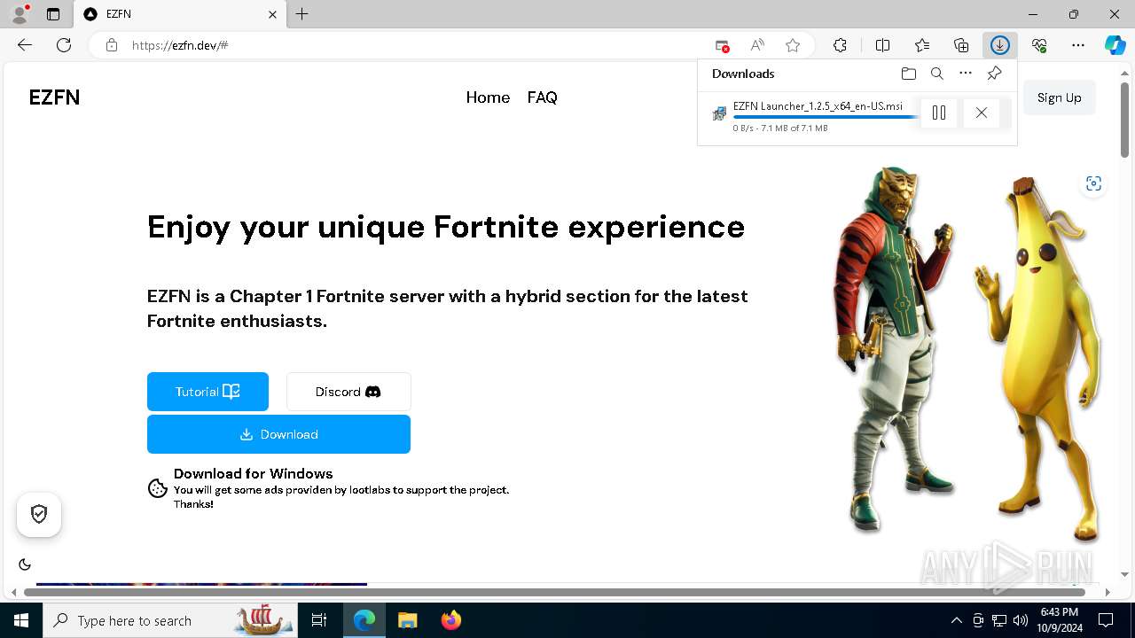This screenshot has height=638, width=1135.
Task: Reload the ezfn.dev page
Action: tap(64, 45)
